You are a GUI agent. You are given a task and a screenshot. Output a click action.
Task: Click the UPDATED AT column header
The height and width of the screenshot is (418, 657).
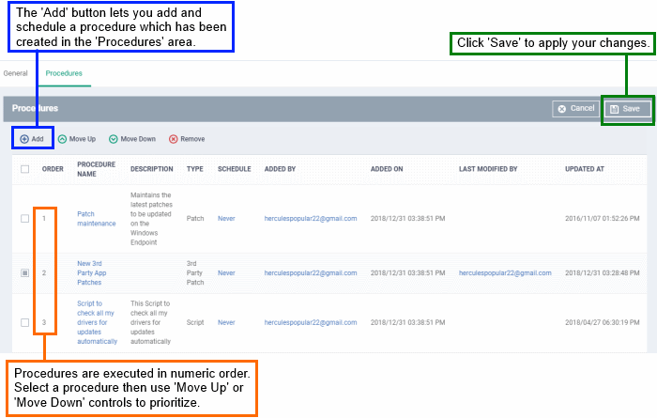pyautogui.click(x=585, y=169)
